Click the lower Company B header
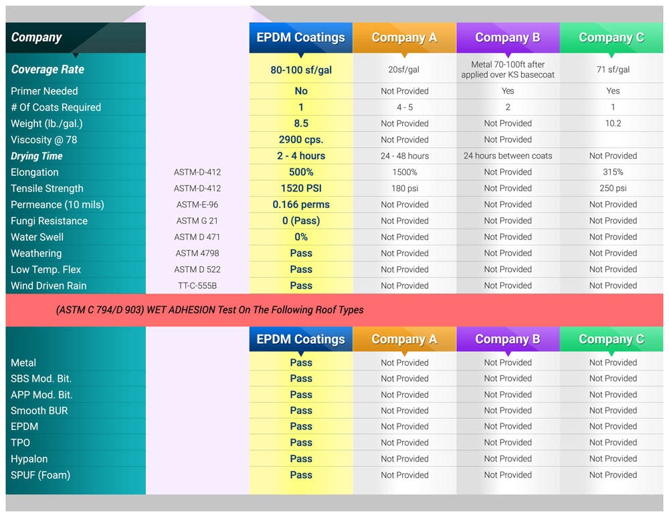The image size is (669, 517). click(x=508, y=339)
